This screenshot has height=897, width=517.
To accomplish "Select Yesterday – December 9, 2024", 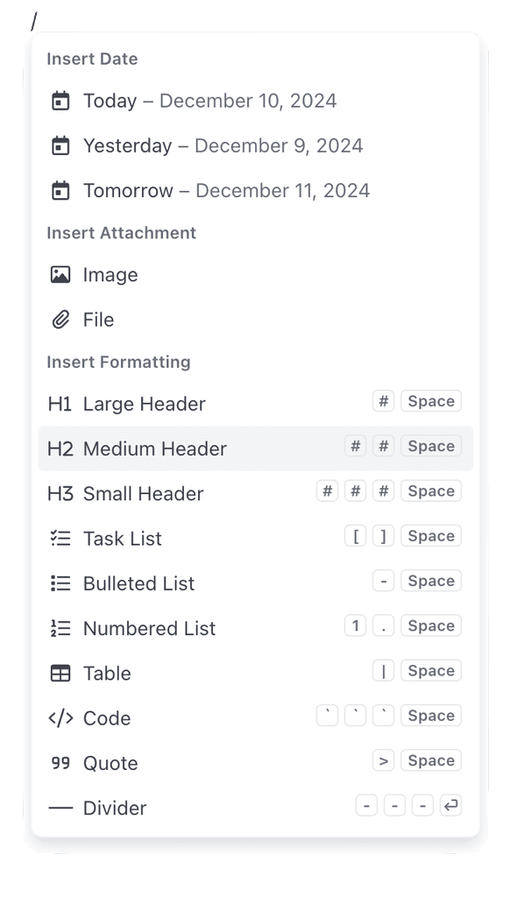I will pos(223,145).
